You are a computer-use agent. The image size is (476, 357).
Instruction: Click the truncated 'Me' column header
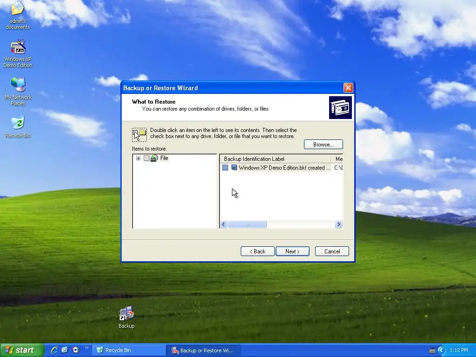pyautogui.click(x=337, y=159)
